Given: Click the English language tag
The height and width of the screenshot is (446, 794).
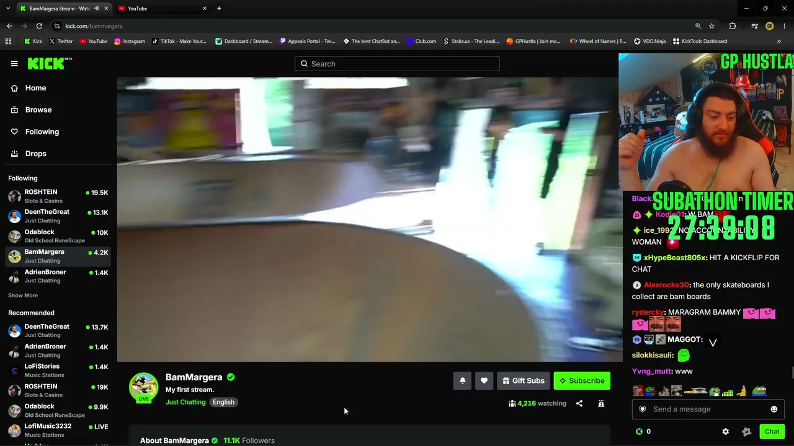Looking at the screenshot, I should [x=223, y=402].
